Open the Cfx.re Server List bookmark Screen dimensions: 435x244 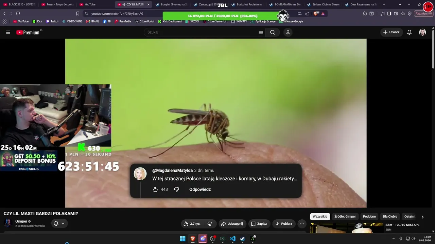coord(215,21)
